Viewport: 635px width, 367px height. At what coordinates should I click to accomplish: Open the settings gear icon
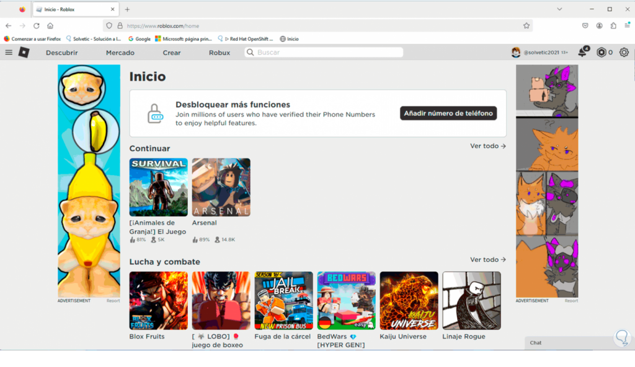coord(624,53)
